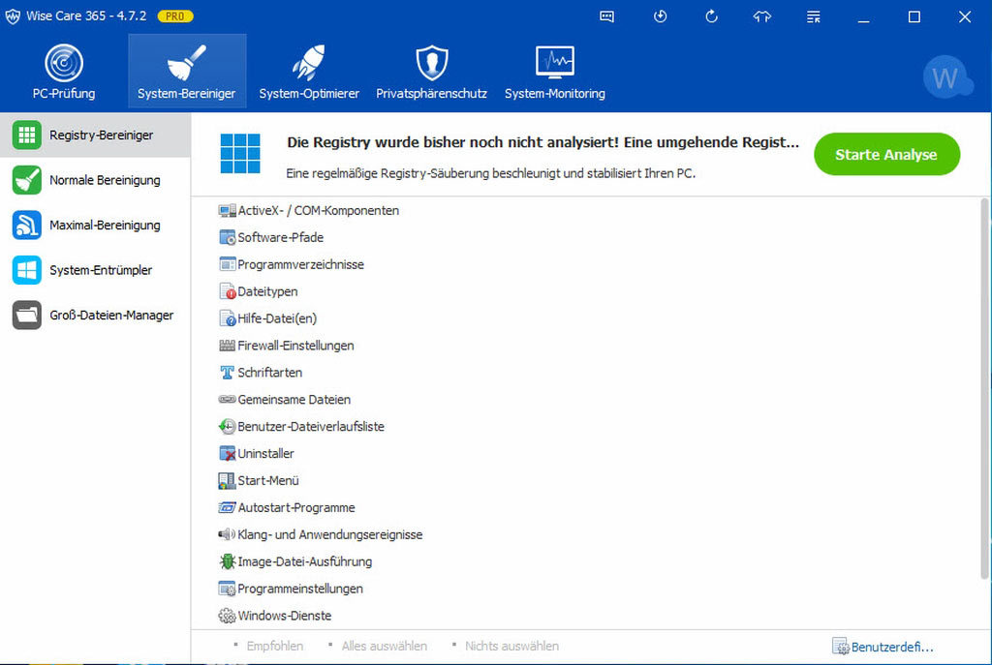Open the PC-Prüfung radar icon
992x665 pixels.
click(x=64, y=63)
